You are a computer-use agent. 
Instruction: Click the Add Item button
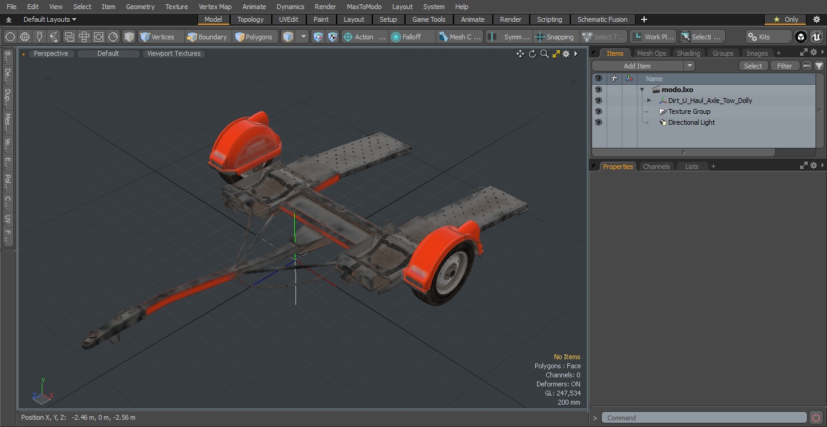(x=638, y=66)
